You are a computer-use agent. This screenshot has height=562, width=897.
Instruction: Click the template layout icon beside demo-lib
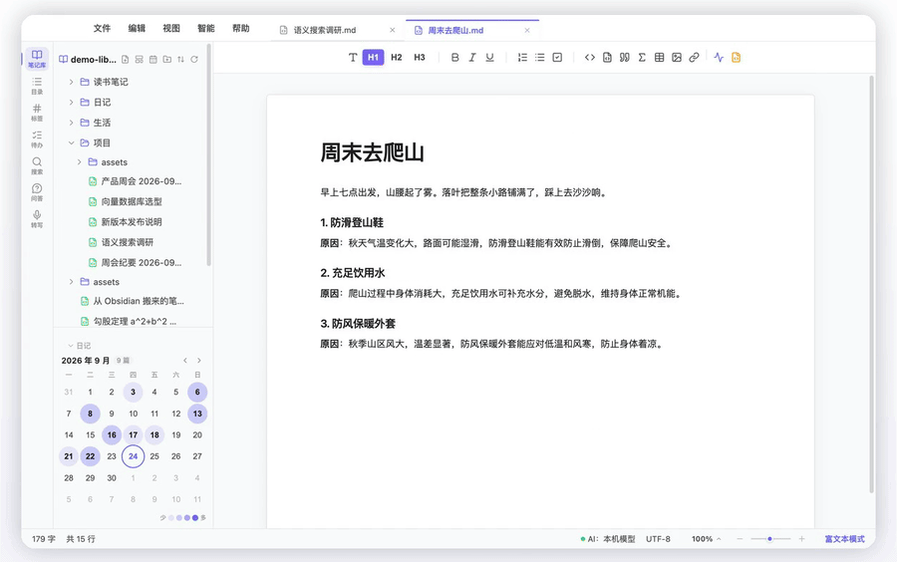[x=139, y=60]
